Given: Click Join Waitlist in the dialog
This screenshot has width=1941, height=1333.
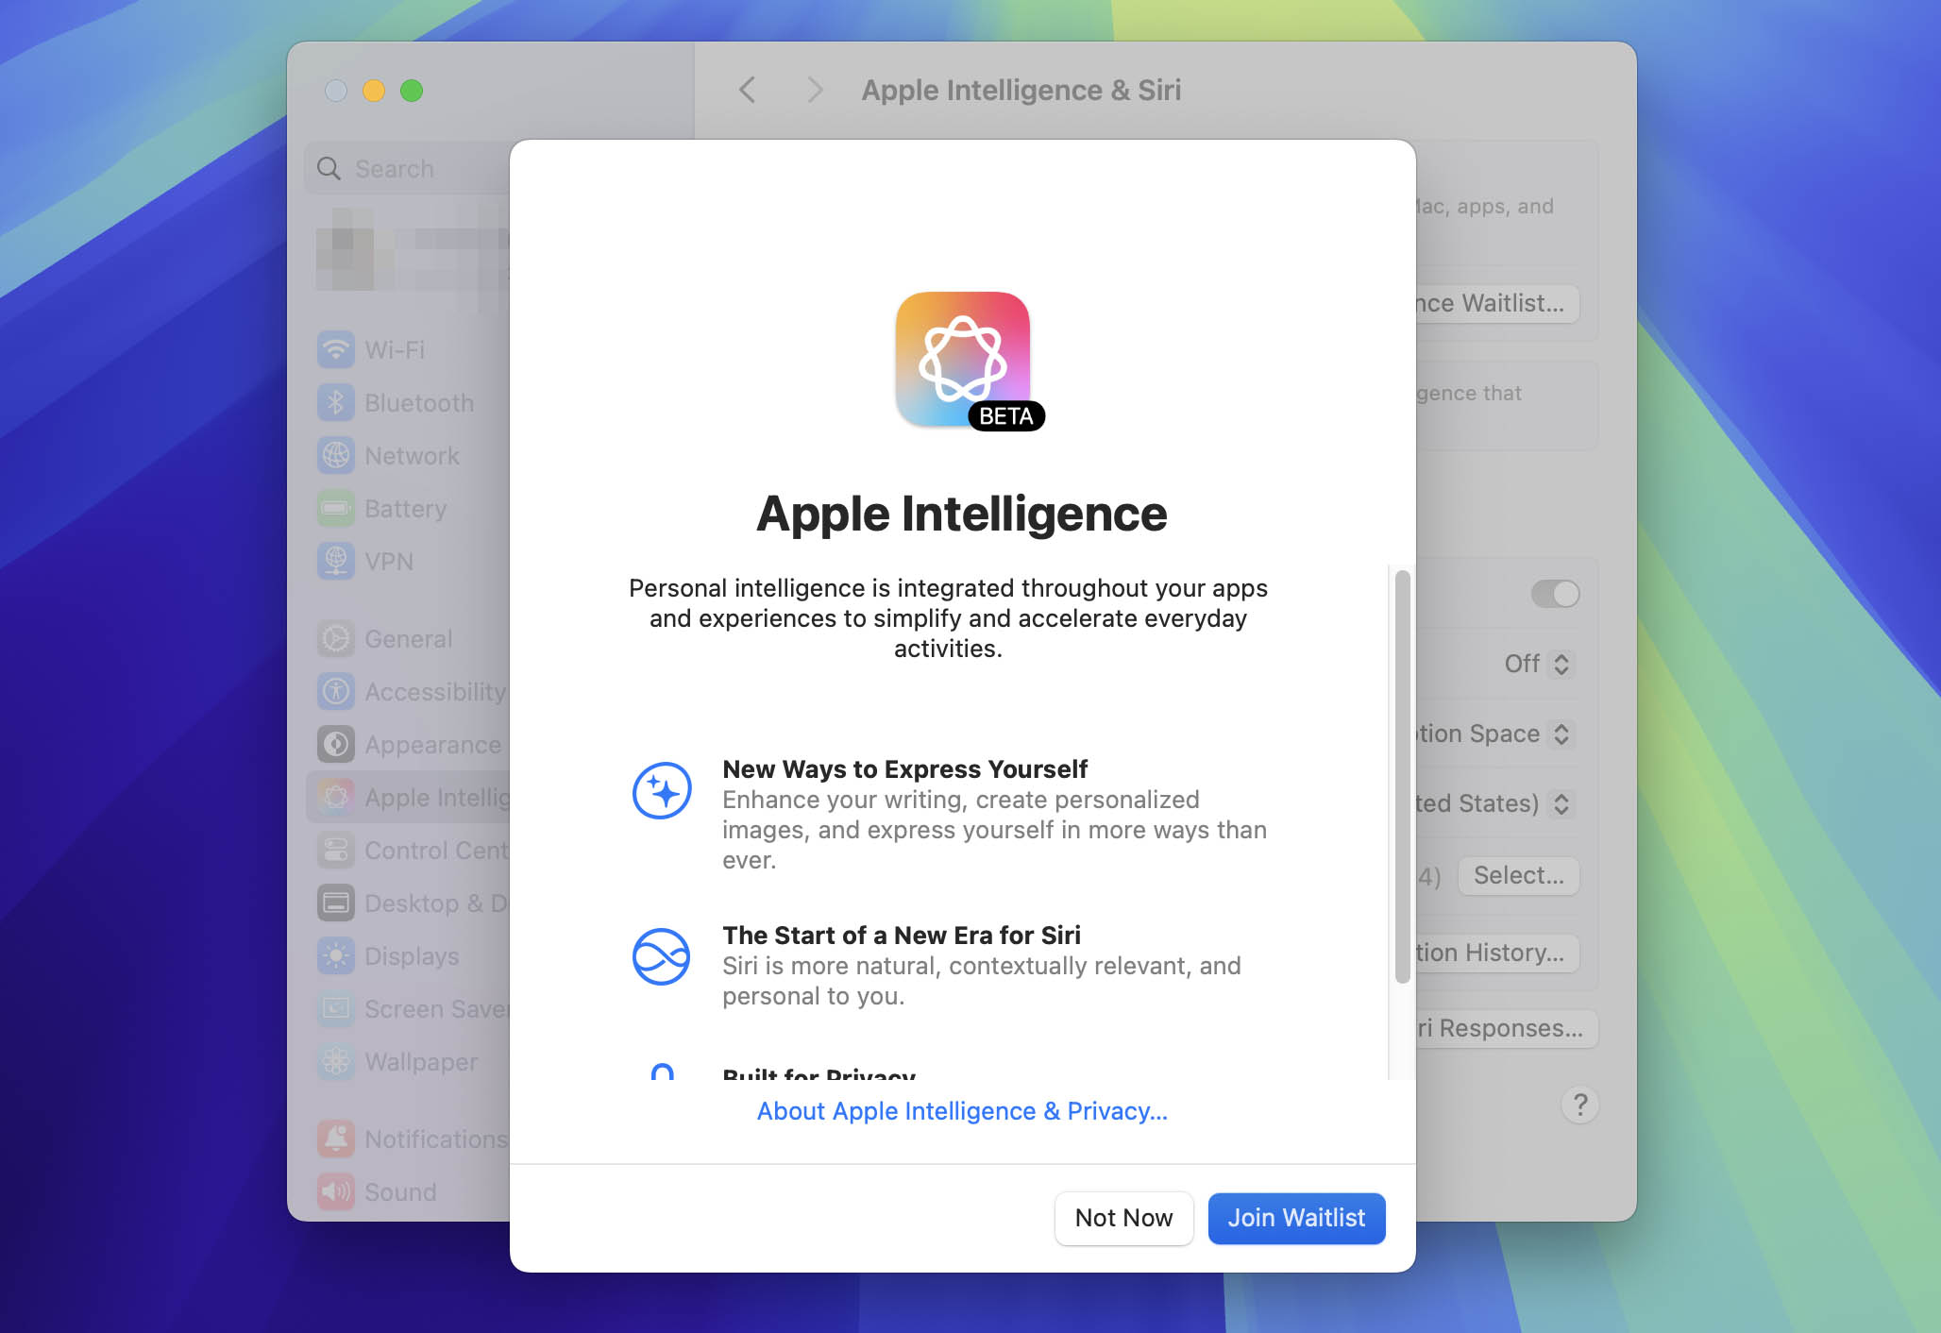Looking at the screenshot, I should pyautogui.click(x=1296, y=1218).
